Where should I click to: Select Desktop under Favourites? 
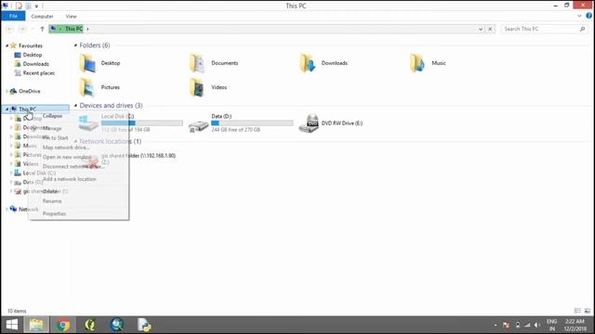tap(33, 55)
